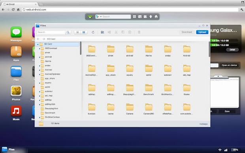245x153 pixels.
Task: Expand the AndroidOptimizer folder in tree
Action: (40, 75)
